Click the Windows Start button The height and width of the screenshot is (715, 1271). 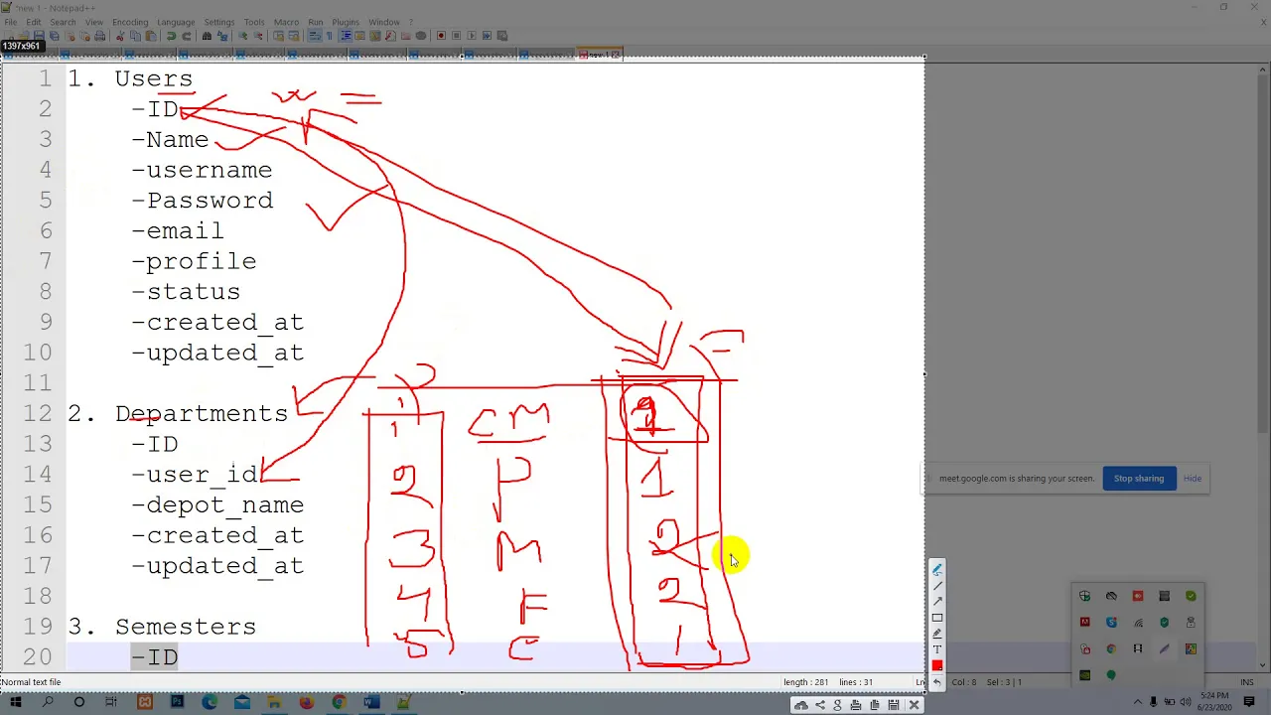(x=15, y=702)
